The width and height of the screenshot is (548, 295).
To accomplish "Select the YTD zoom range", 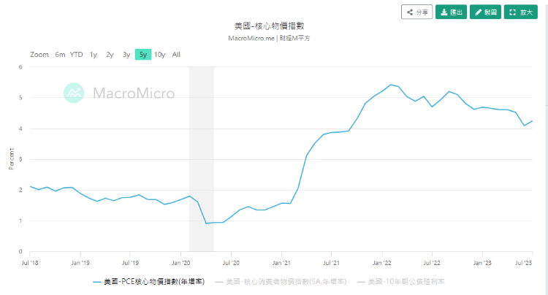I will click(x=76, y=55).
